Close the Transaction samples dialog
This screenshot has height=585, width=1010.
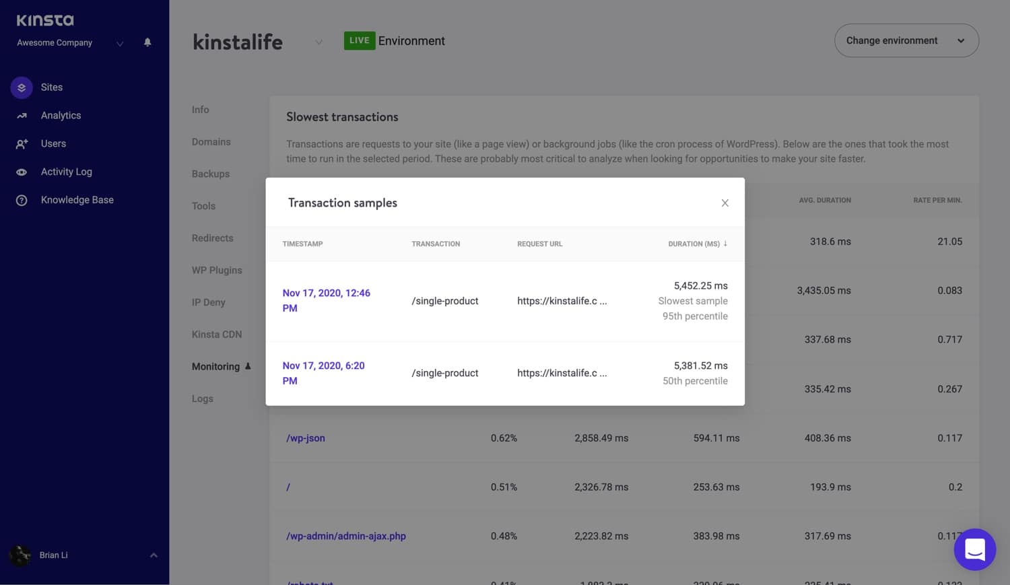click(725, 203)
